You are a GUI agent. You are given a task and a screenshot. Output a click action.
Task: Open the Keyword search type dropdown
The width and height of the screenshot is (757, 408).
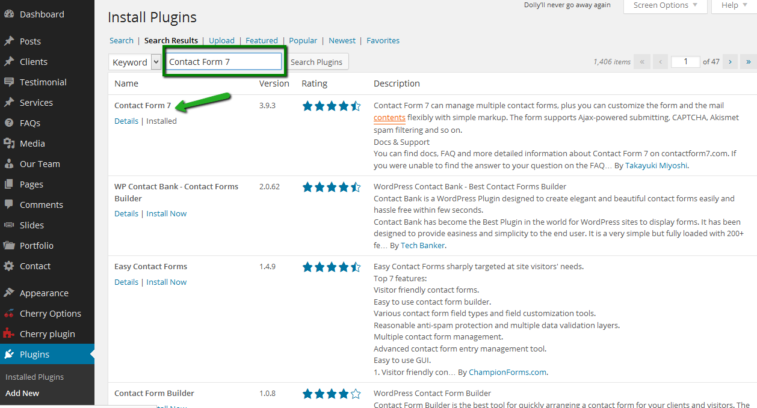tap(135, 62)
